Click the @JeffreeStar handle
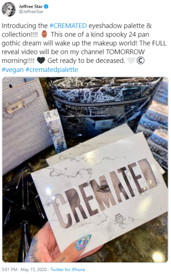171x274 pixels. pyautogui.click(x=31, y=12)
